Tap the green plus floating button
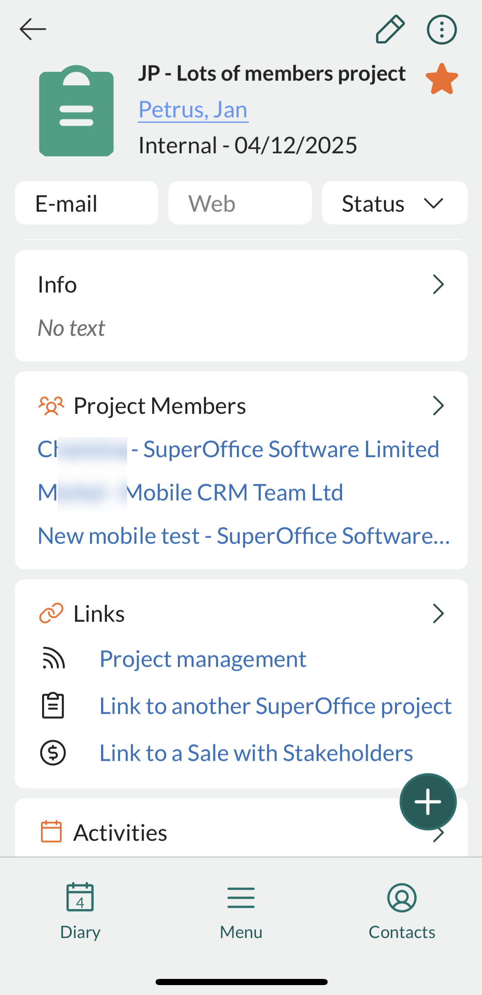The image size is (482, 995). tap(428, 801)
